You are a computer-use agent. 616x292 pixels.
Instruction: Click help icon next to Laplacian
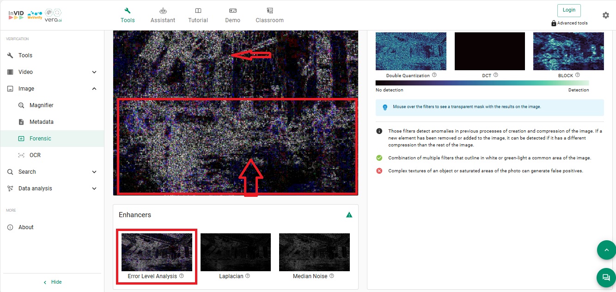tap(248, 276)
